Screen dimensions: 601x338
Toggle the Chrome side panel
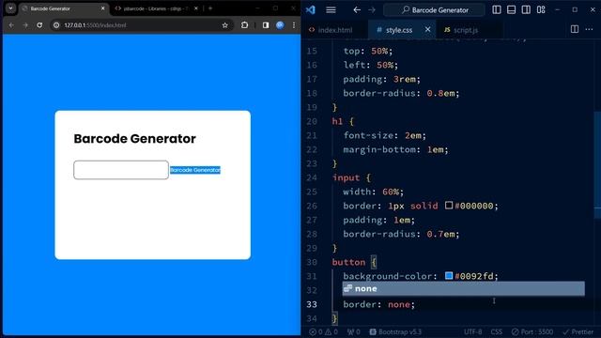pos(266,25)
